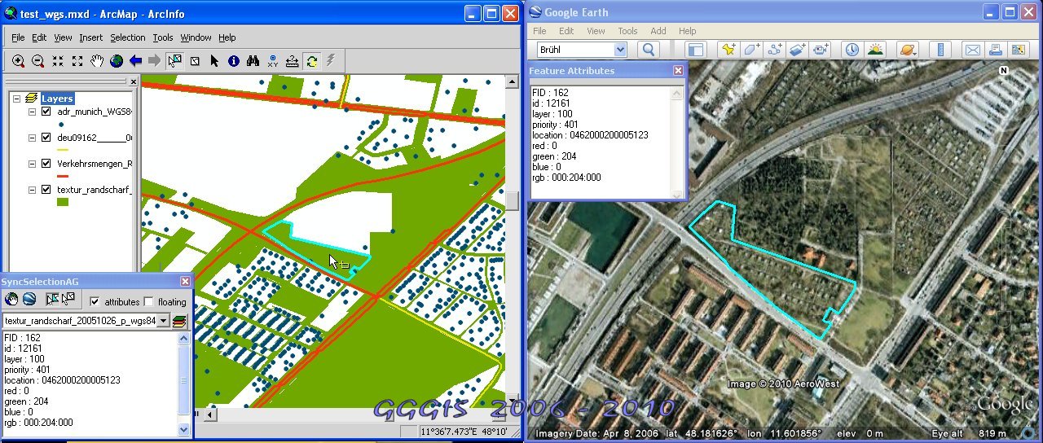Click the north N compass indicator in Google Earth
1043x443 pixels.
tap(1004, 70)
